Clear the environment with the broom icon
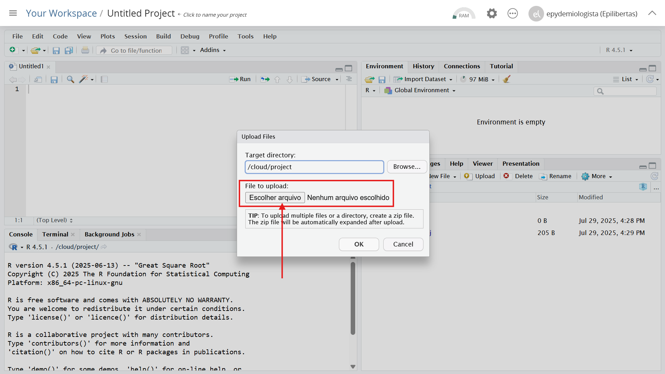The width and height of the screenshot is (665, 374). point(507,79)
